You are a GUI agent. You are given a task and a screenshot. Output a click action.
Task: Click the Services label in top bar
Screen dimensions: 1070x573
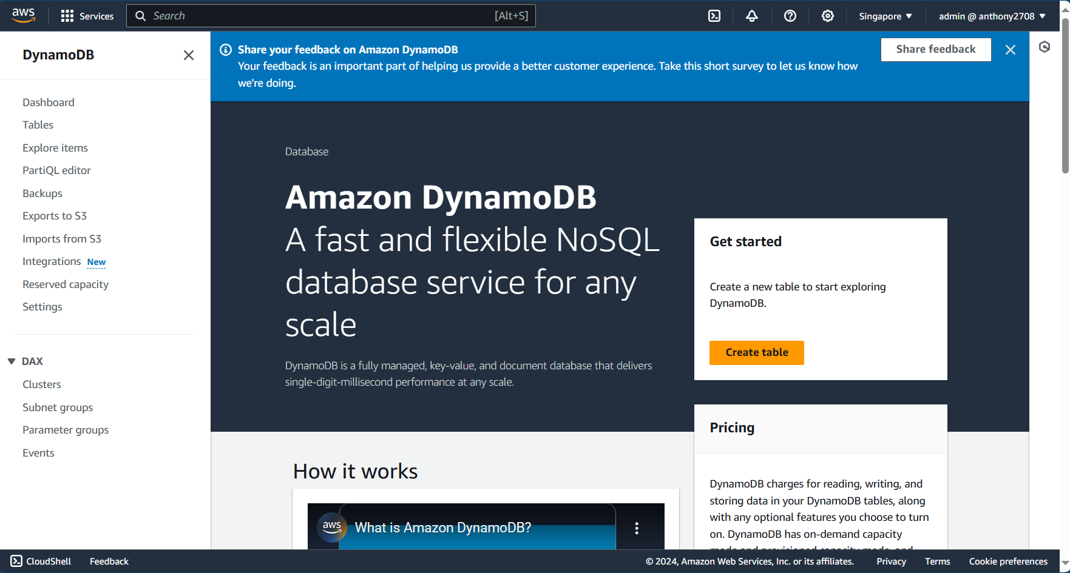97,16
